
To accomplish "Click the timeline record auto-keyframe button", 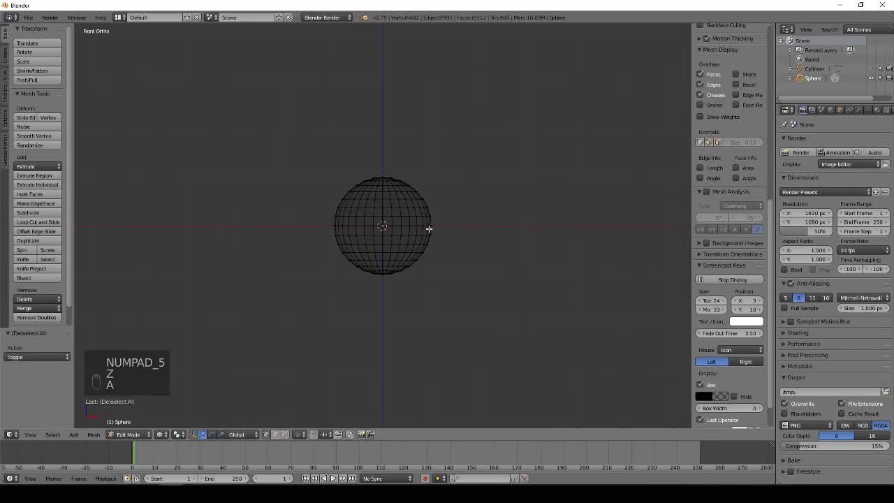I will [x=425, y=479].
